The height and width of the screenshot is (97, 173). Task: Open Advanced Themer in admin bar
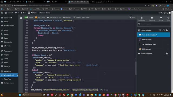(x=44, y=13)
